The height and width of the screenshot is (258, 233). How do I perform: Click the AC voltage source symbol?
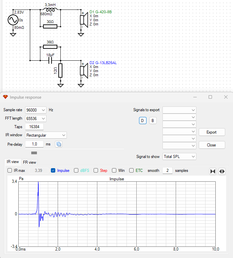pos(13,20)
